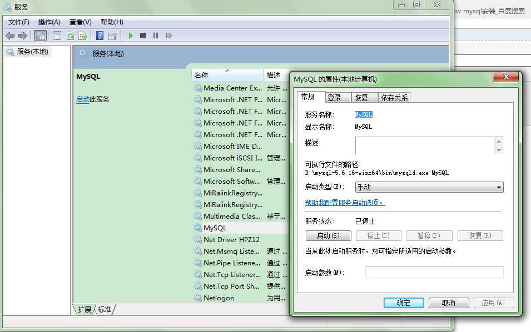Screen dimensions: 531x332
Task: Click description box scroll up arrow
Action: tap(499, 141)
